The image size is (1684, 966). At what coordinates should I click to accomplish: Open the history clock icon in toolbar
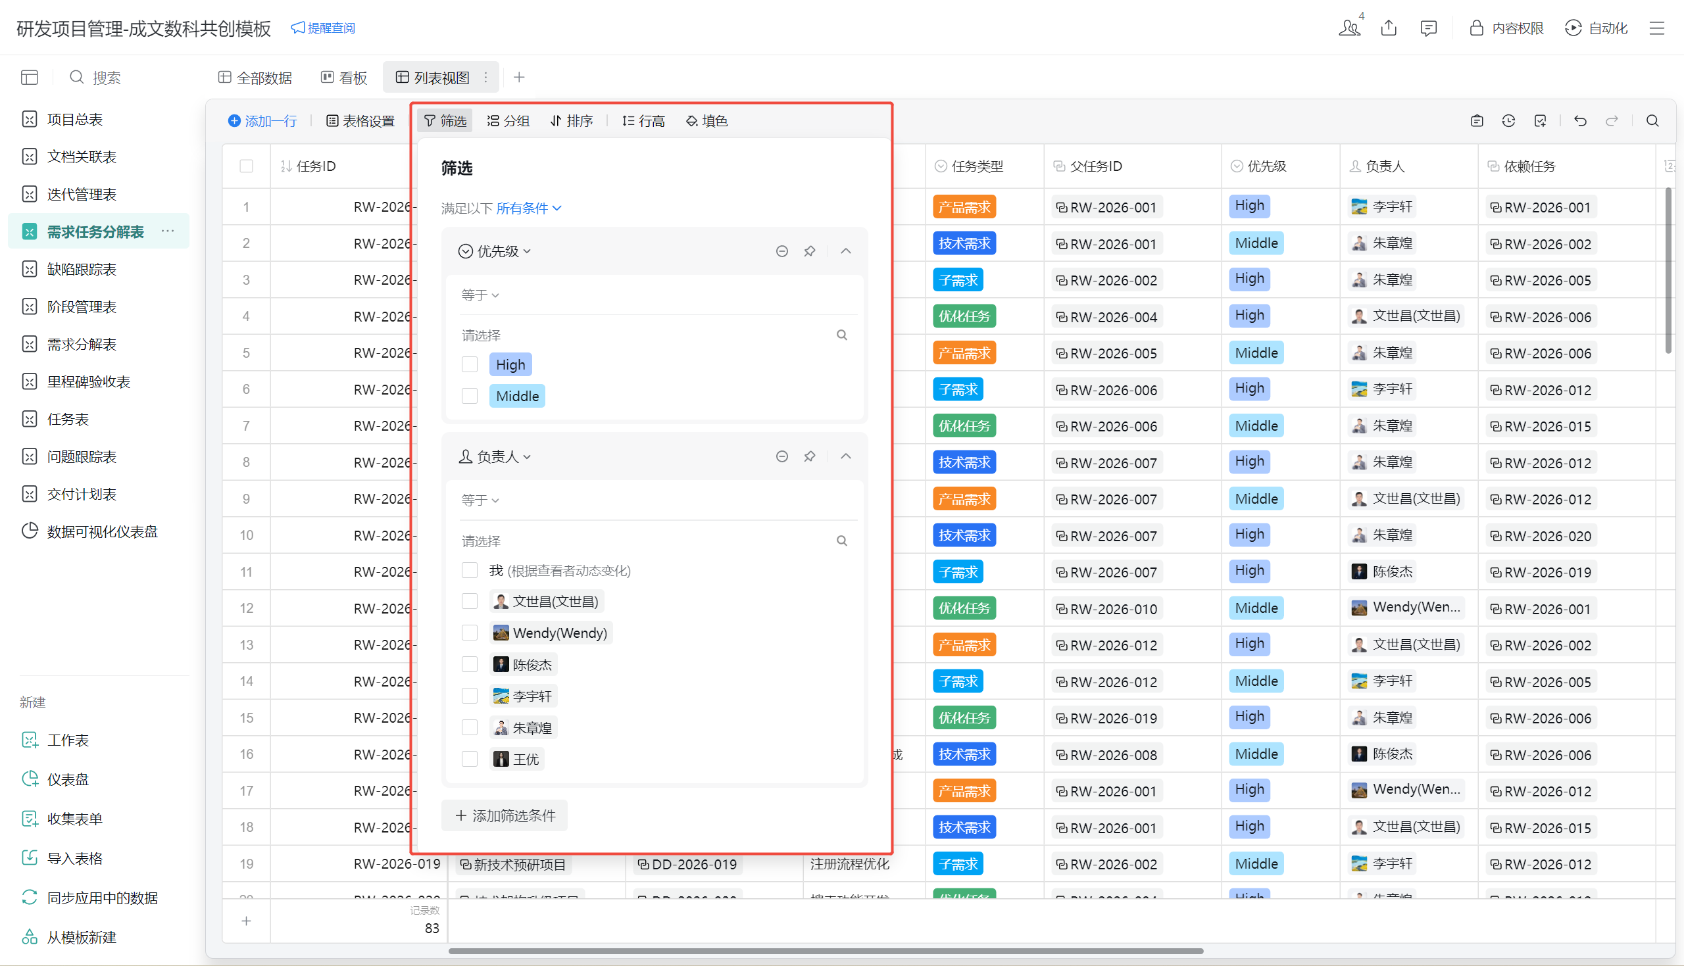click(1508, 121)
